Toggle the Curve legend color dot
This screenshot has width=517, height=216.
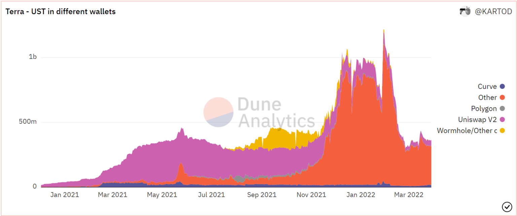(502, 87)
